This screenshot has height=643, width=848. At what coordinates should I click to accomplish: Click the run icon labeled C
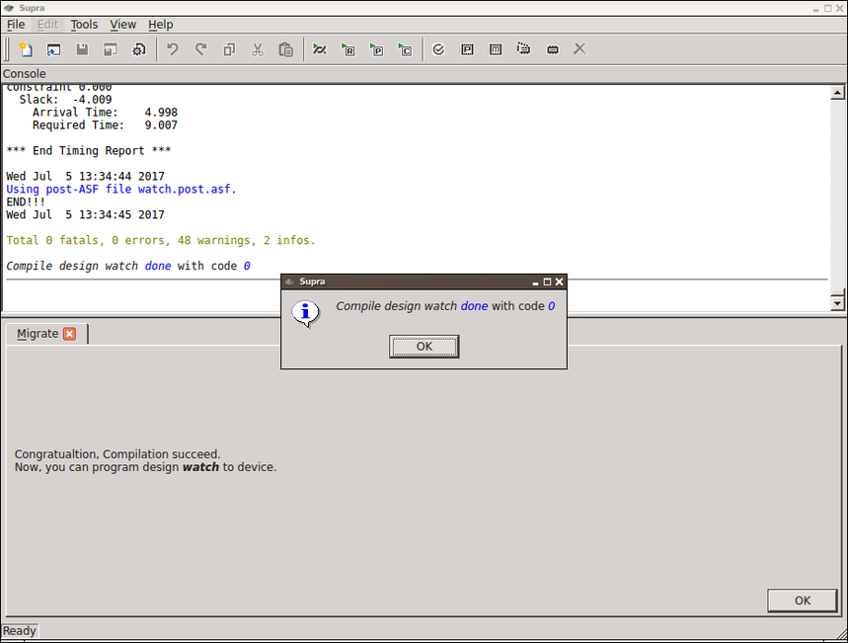(x=405, y=49)
